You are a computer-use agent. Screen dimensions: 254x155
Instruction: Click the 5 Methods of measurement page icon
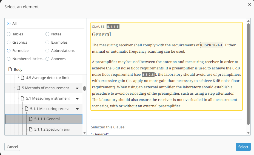(18, 88)
